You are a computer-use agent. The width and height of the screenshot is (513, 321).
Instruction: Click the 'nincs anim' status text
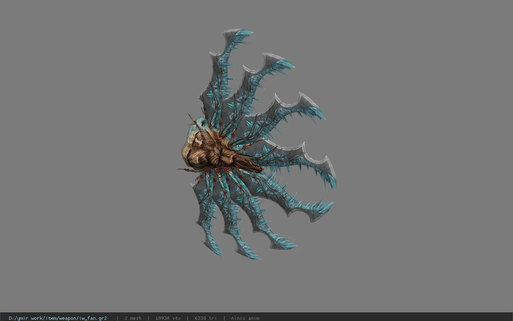(x=245, y=318)
